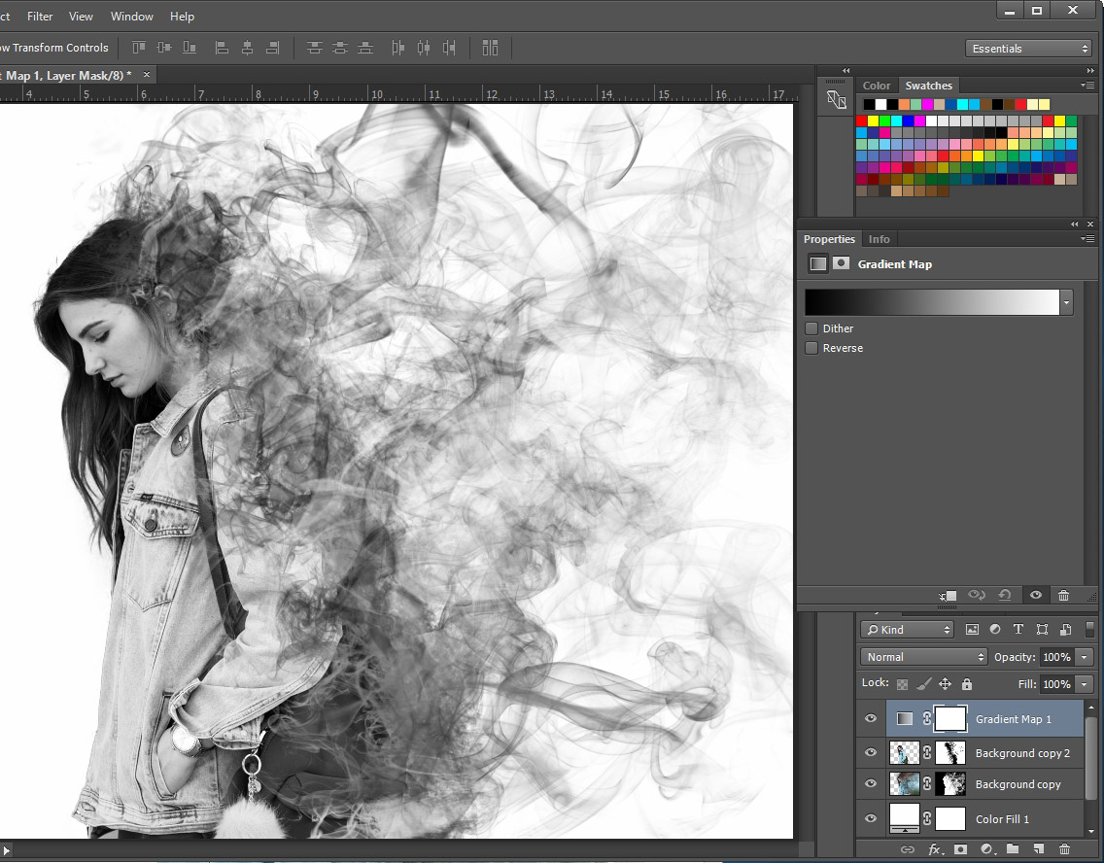Click Align right edges icon
Screen dimensions: 1104x863
(272, 48)
